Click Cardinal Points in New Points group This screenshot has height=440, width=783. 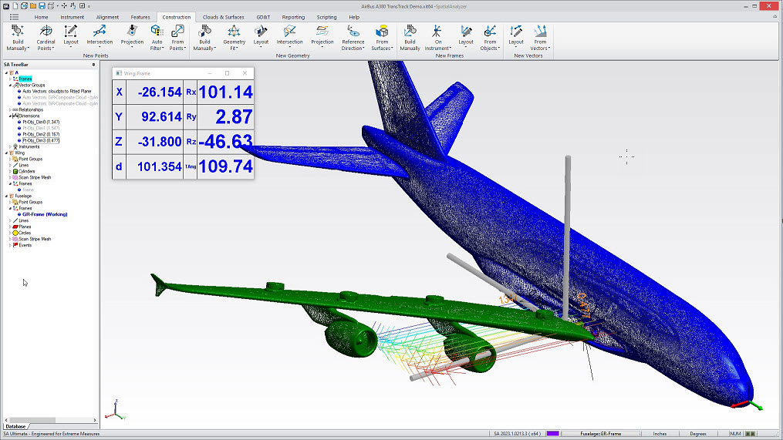46,37
